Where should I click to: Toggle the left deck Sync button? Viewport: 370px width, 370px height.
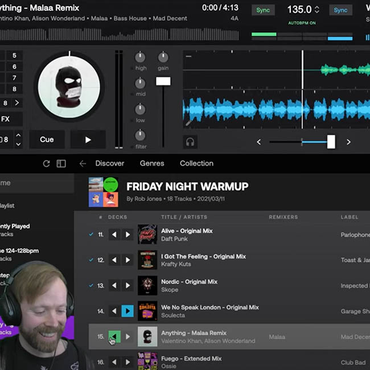pos(263,10)
